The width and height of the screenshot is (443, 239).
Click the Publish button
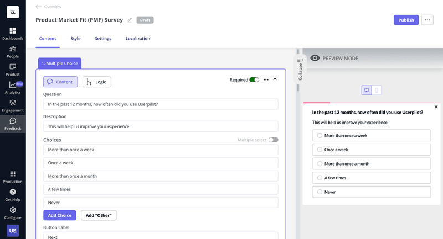[406, 20]
